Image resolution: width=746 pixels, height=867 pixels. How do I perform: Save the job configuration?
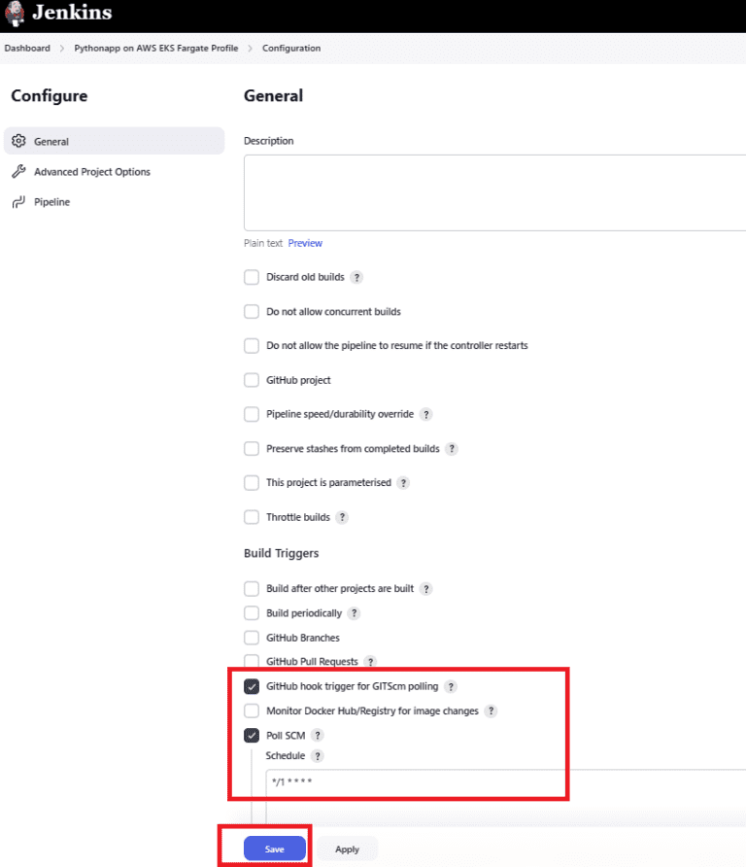(275, 849)
